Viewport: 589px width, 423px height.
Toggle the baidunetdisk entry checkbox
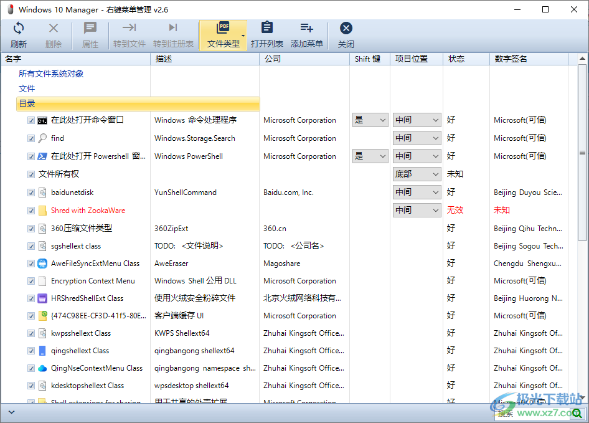click(x=31, y=192)
